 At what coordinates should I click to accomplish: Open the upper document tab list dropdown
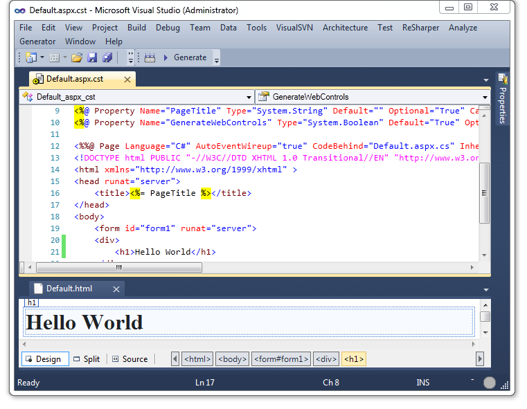tap(486, 80)
